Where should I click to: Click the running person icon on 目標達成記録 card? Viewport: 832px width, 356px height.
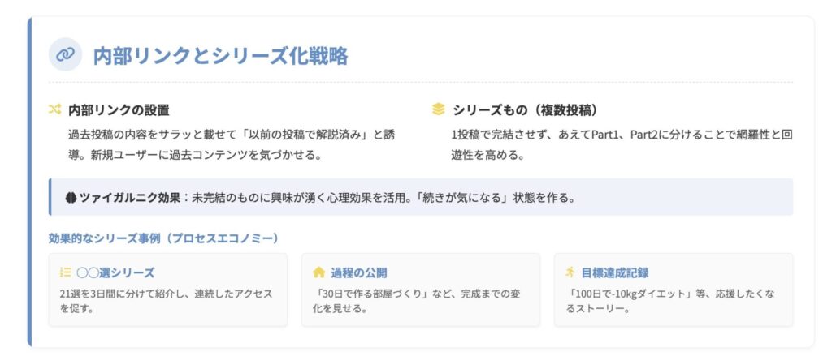tap(570, 272)
